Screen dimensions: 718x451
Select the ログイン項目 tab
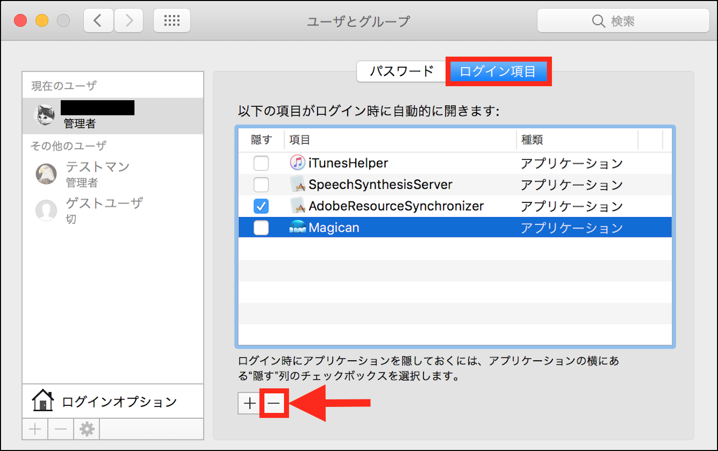coord(498,71)
